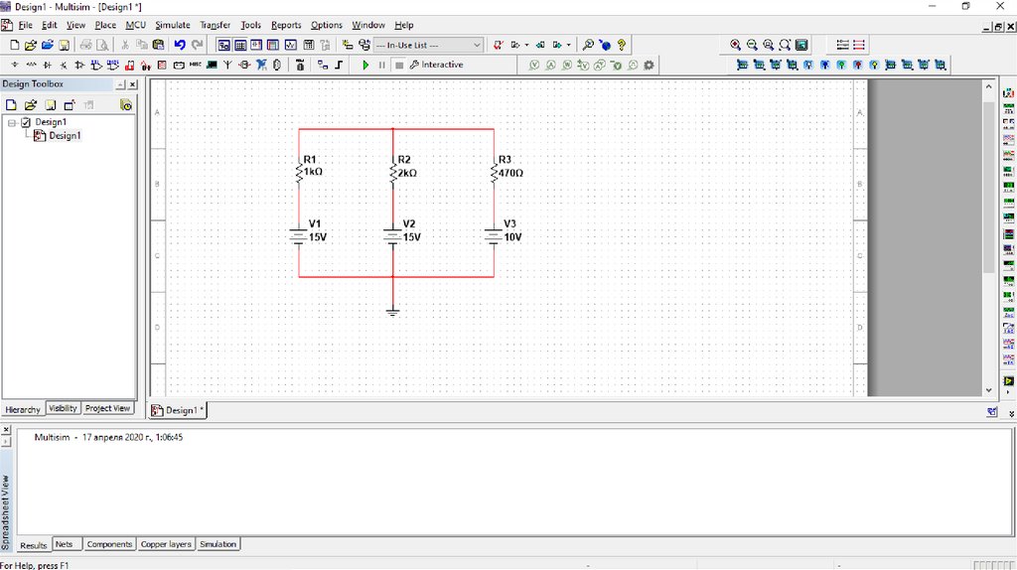Click the Zoom In magnifier icon

(735, 45)
